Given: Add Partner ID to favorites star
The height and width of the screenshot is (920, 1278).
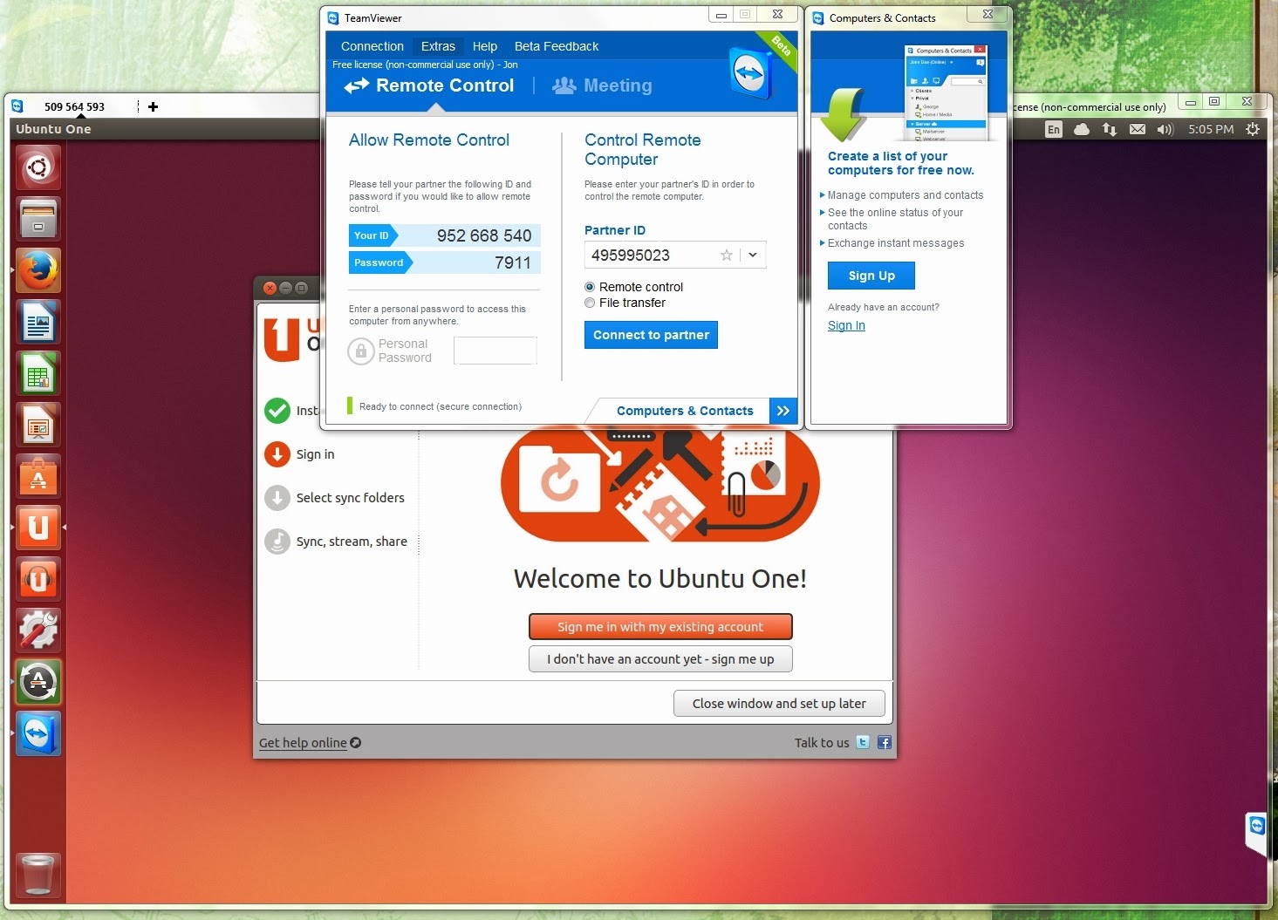Looking at the screenshot, I should coord(726,255).
